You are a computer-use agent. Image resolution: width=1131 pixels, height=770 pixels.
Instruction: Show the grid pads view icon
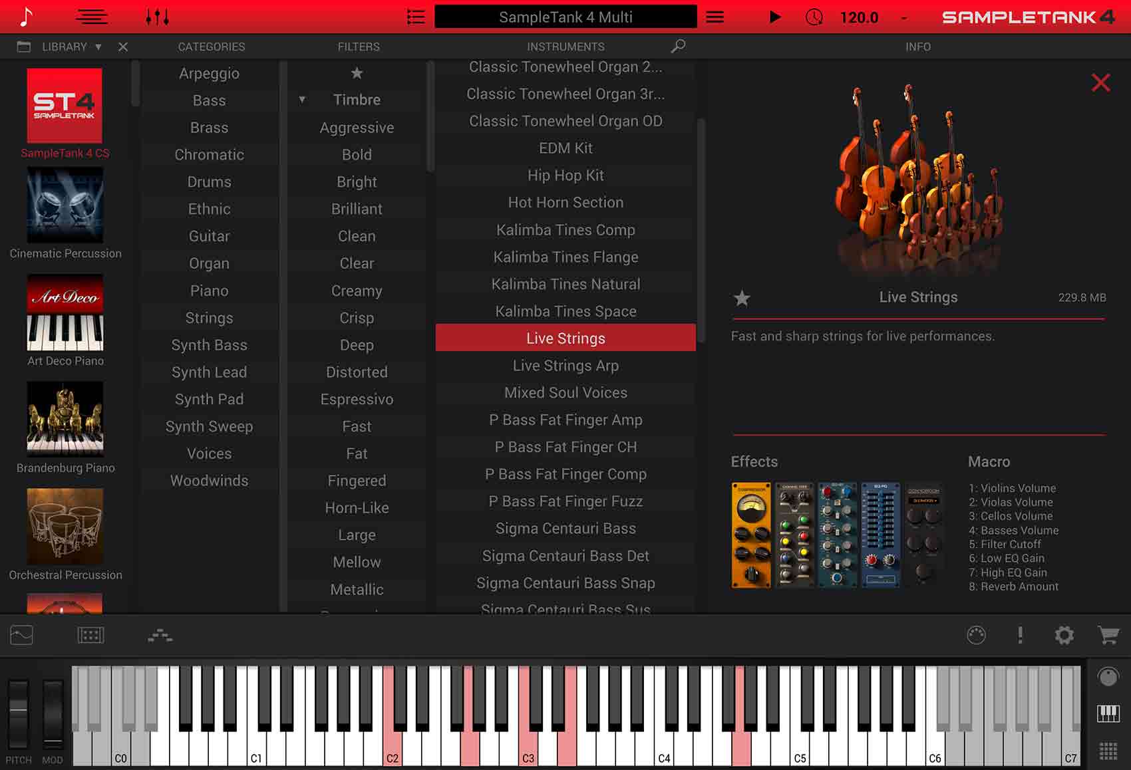[x=1108, y=751]
